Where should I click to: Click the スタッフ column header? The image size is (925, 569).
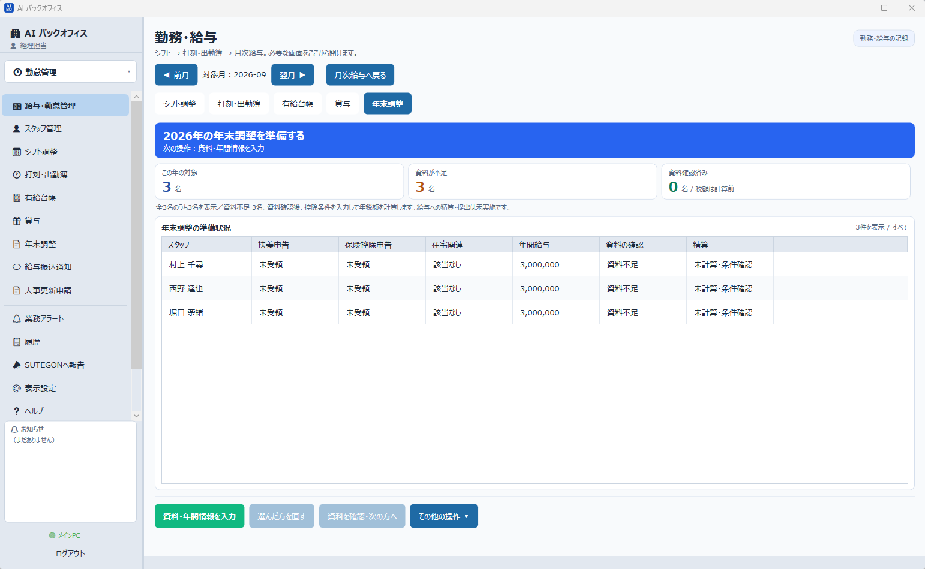(207, 245)
